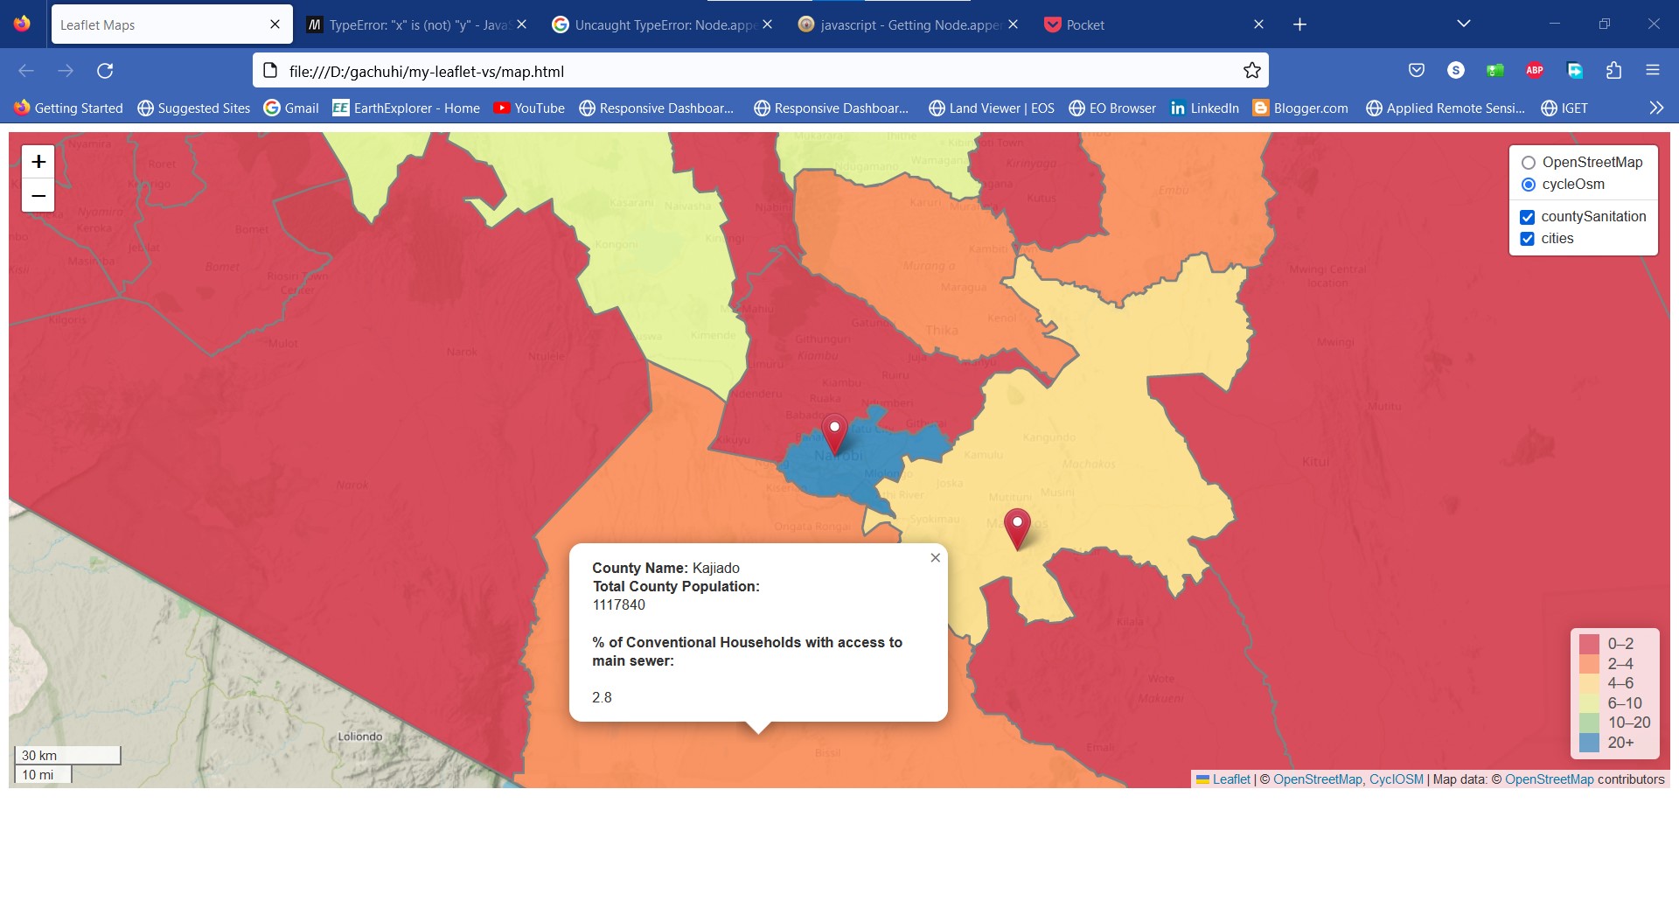Click the map zoom in plus button
The image size is (1679, 901).
[38, 162]
